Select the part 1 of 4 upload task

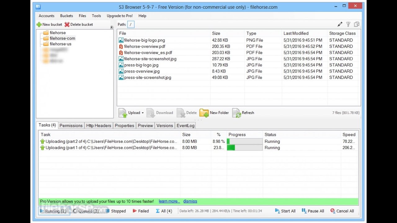coord(198,148)
